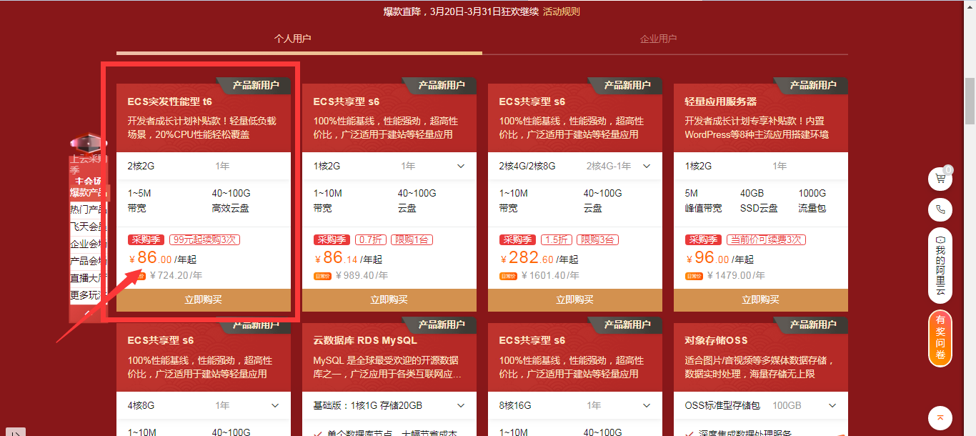Click the 限购3台 tag
The image size is (976, 436).
click(598, 240)
